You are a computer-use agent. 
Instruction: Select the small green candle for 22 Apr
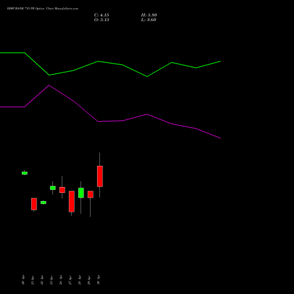(x=44, y=202)
